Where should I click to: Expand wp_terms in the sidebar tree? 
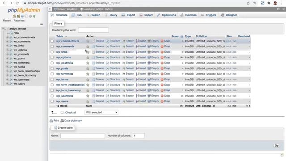(7, 67)
